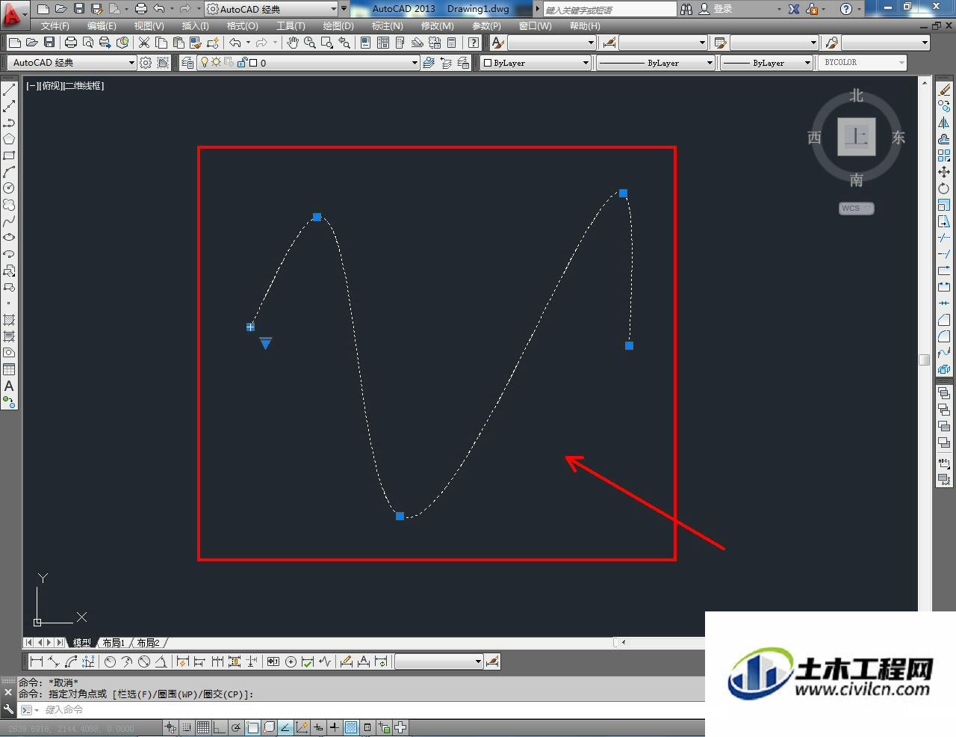
Task: Toggle Grid Display in status bar
Action: pyautogui.click(x=203, y=727)
